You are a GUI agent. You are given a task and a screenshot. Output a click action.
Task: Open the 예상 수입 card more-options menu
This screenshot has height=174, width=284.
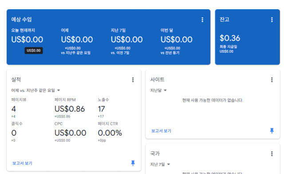tap(202, 19)
